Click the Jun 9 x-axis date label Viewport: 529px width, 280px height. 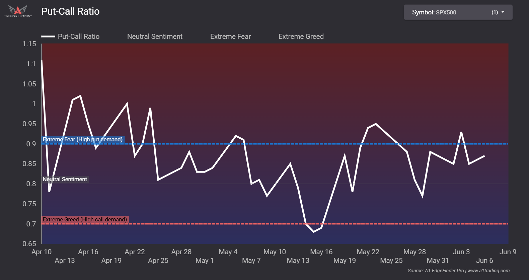tap(508, 252)
